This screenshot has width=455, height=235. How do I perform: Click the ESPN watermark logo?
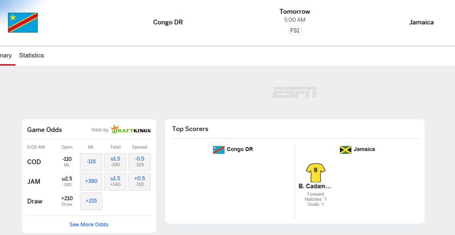pos(295,92)
